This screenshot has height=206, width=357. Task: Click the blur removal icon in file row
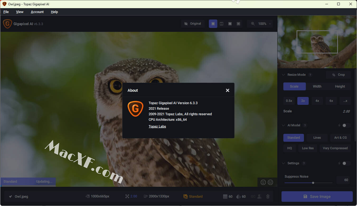coord(238,197)
